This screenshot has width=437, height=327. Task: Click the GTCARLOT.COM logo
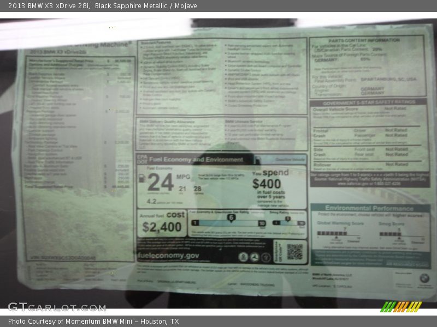click(57, 307)
